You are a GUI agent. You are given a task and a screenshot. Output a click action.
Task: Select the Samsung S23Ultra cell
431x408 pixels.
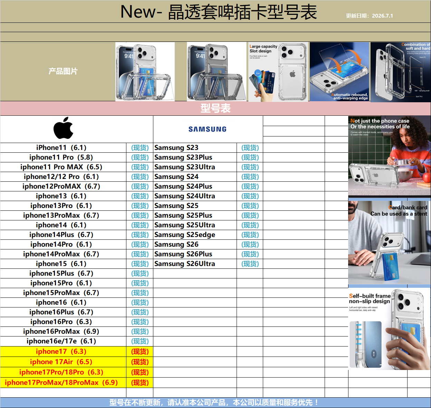pos(195,167)
